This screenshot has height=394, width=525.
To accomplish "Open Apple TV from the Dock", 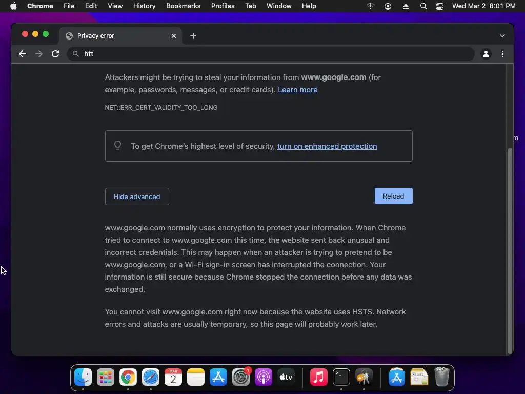I will point(286,377).
